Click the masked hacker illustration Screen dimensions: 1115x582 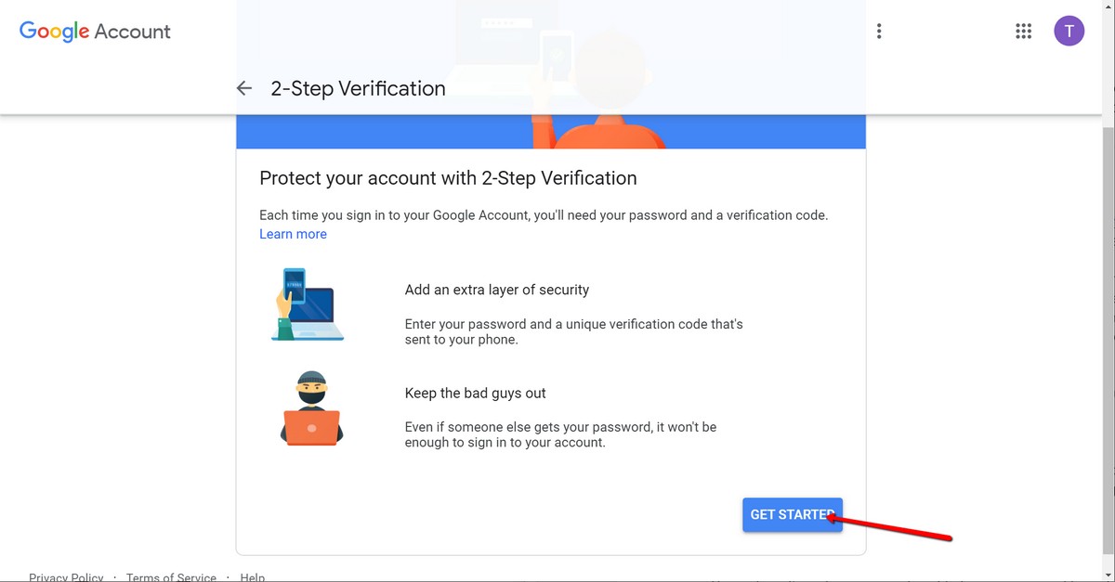311,407
